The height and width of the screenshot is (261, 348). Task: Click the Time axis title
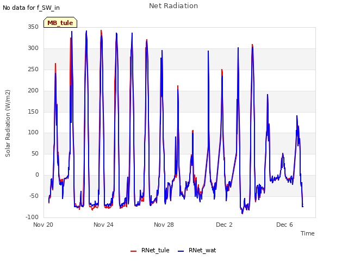pyautogui.click(x=307, y=233)
